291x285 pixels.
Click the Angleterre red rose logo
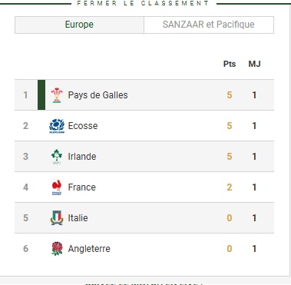(57, 249)
